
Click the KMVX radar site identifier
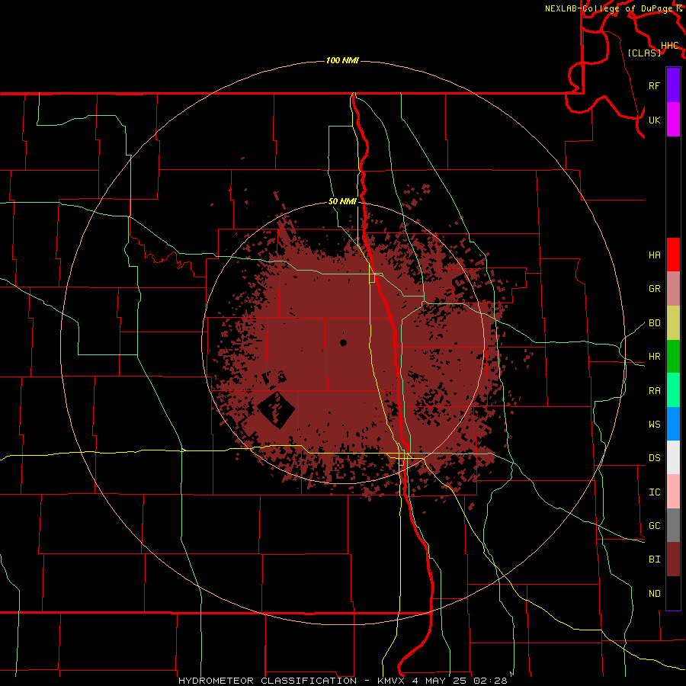392,681
